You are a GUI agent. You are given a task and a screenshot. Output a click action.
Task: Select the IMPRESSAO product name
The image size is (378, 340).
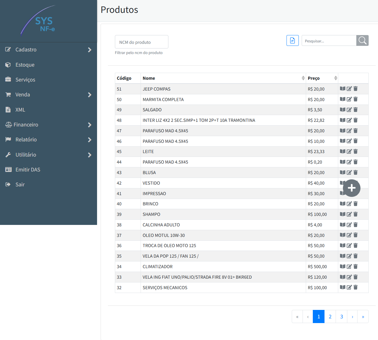[154, 194]
